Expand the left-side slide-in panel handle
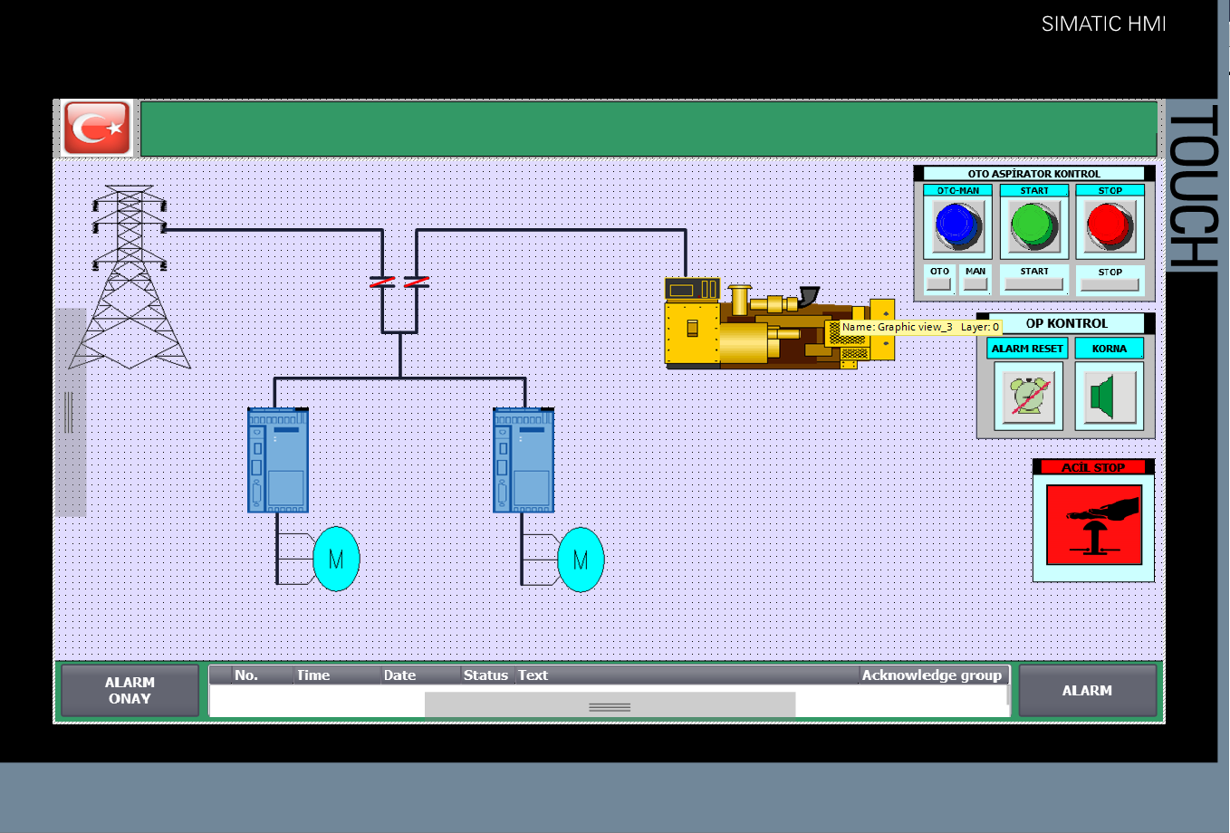Screen dimensions: 1230x833 click(70, 412)
